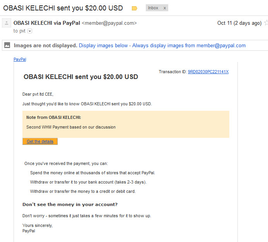The width and height of the screenshot is (268, 242).
Task: Click the email subject line at top
Action: coord(63,8)
